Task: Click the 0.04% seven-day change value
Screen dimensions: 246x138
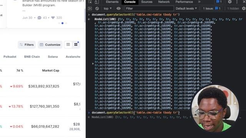Action: (x=17, y=127)
